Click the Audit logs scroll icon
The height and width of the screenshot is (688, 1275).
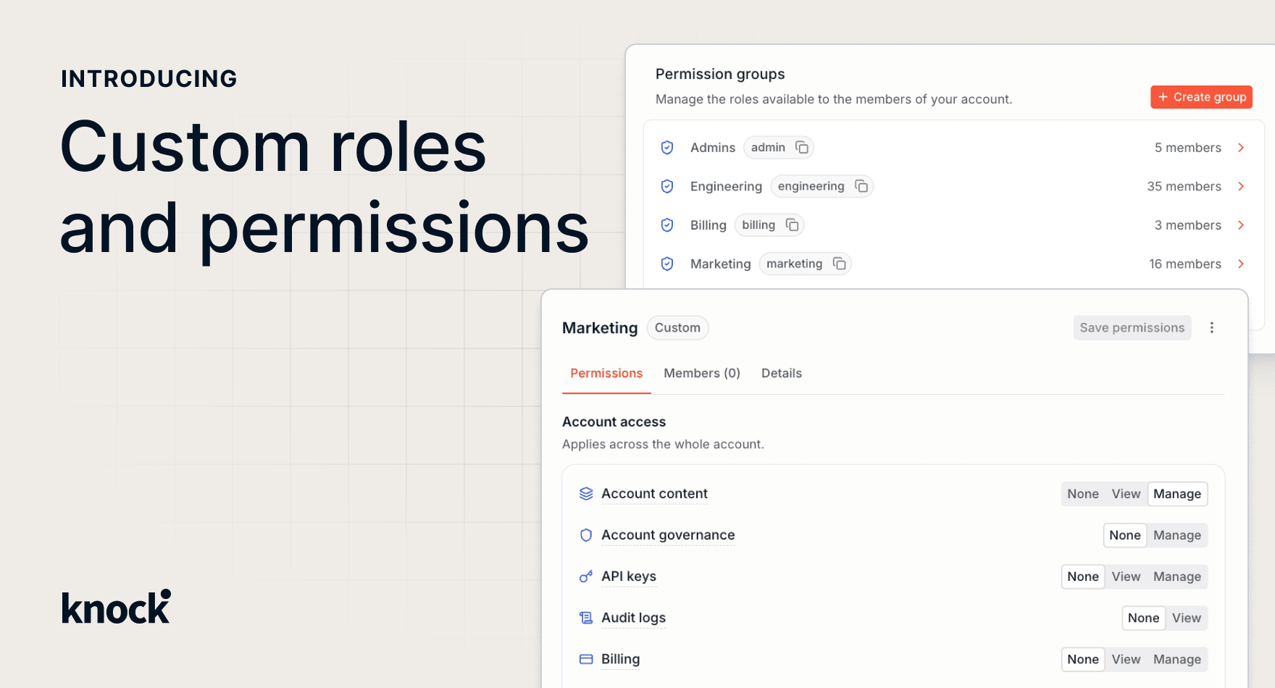[x=586, y=618]
